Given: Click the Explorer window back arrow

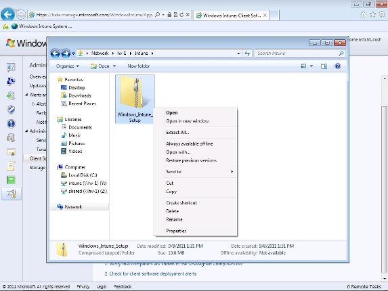Looking at the screenshot, I should [x=55, y=53].
